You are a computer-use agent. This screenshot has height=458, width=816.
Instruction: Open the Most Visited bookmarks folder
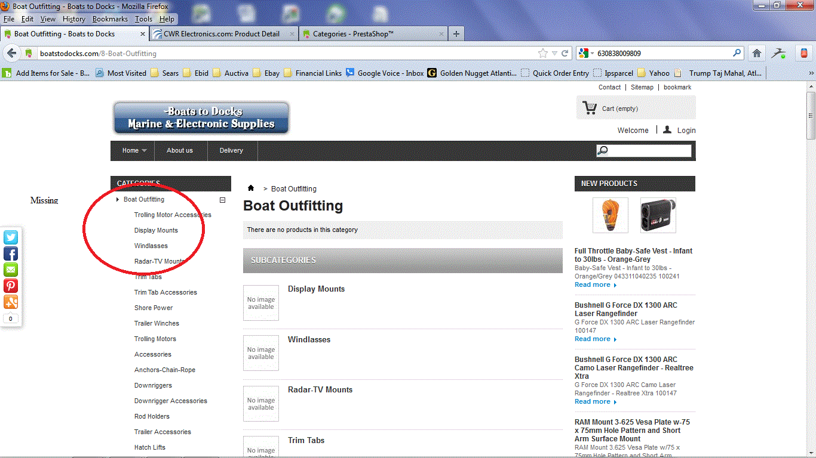pos(121,73)
